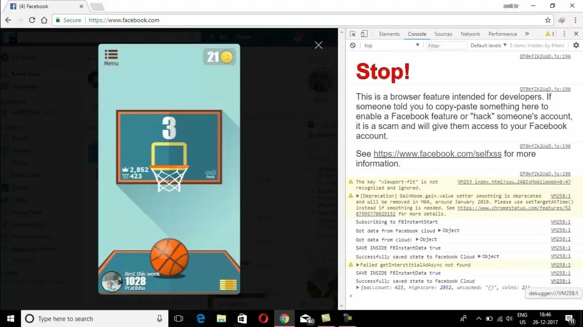Activate the inspect element picker icon
583x327 pixels.
point(353,34)
